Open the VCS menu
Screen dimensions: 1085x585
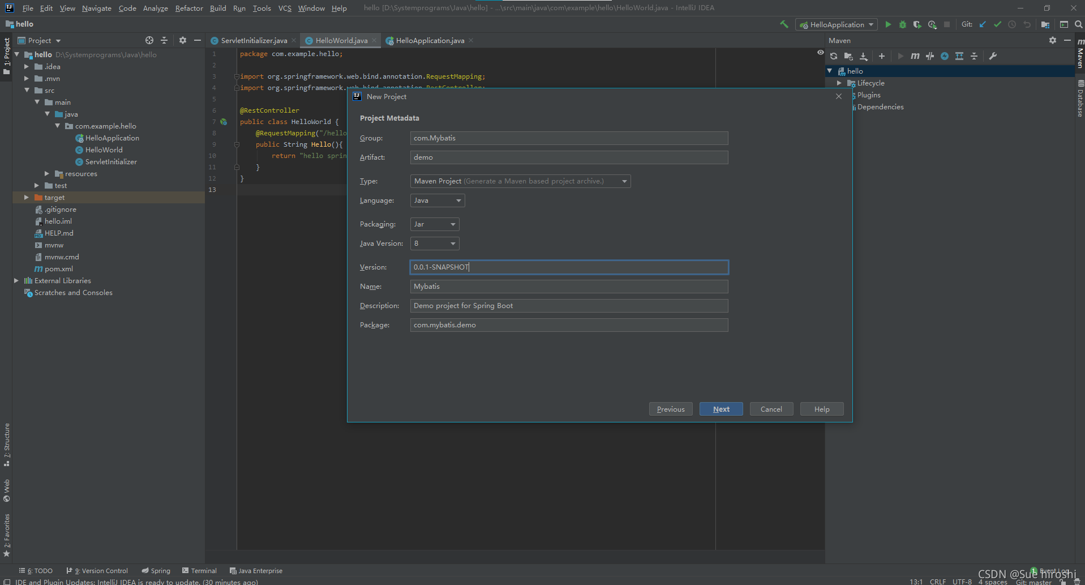[285, 8]
